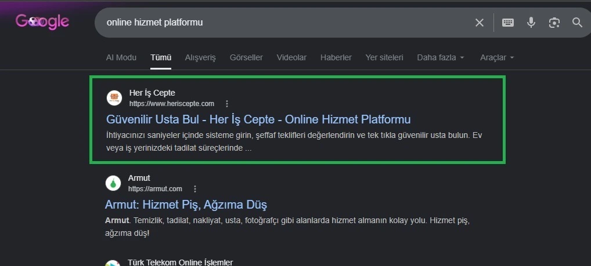Search by image with camera lens icon
This screenshot has width=591, height=266.
click(x=554, y=23)
